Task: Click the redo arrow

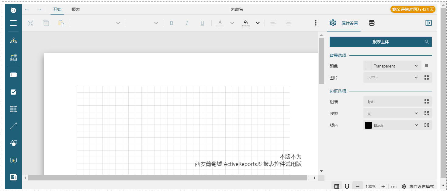Action: pos(39,10)
